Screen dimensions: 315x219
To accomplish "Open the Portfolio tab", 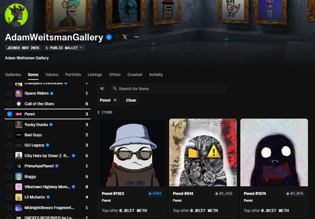I will point(73,75).
